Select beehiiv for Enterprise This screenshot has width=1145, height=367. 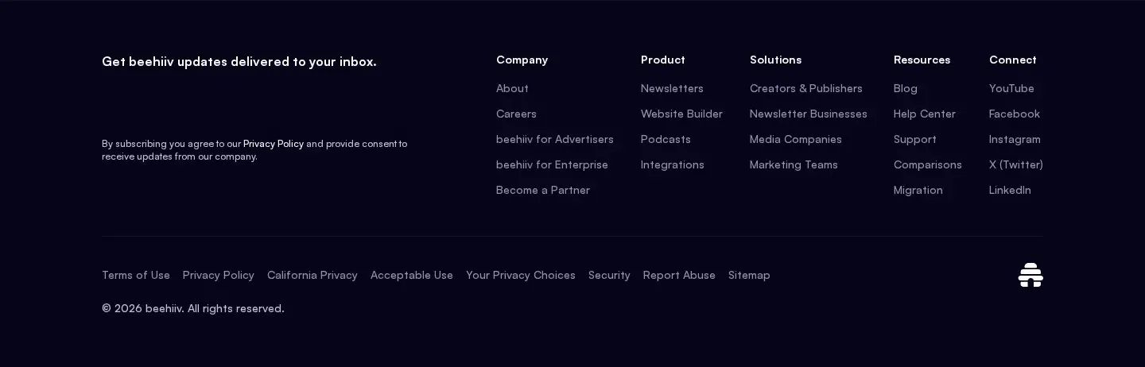click(x=552, y=164)
